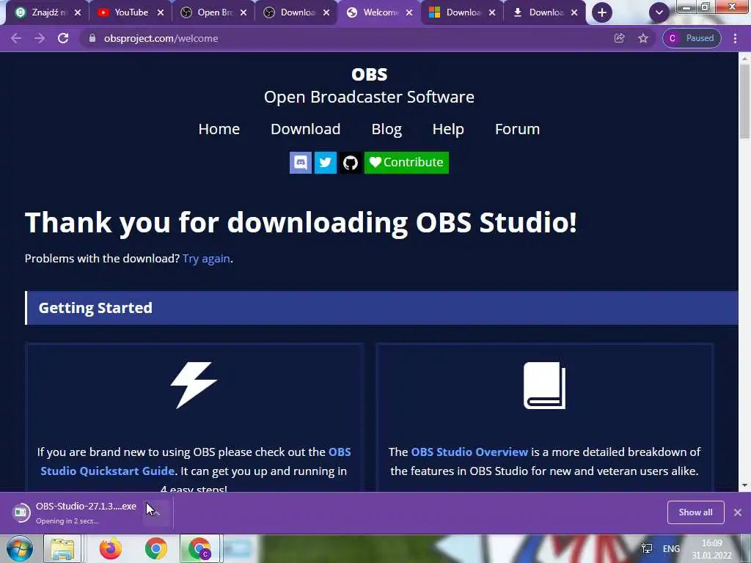The height and width of the screenshot is (563, 751).
Task: Click Show all downloads button
Action: tap(695, 512)
